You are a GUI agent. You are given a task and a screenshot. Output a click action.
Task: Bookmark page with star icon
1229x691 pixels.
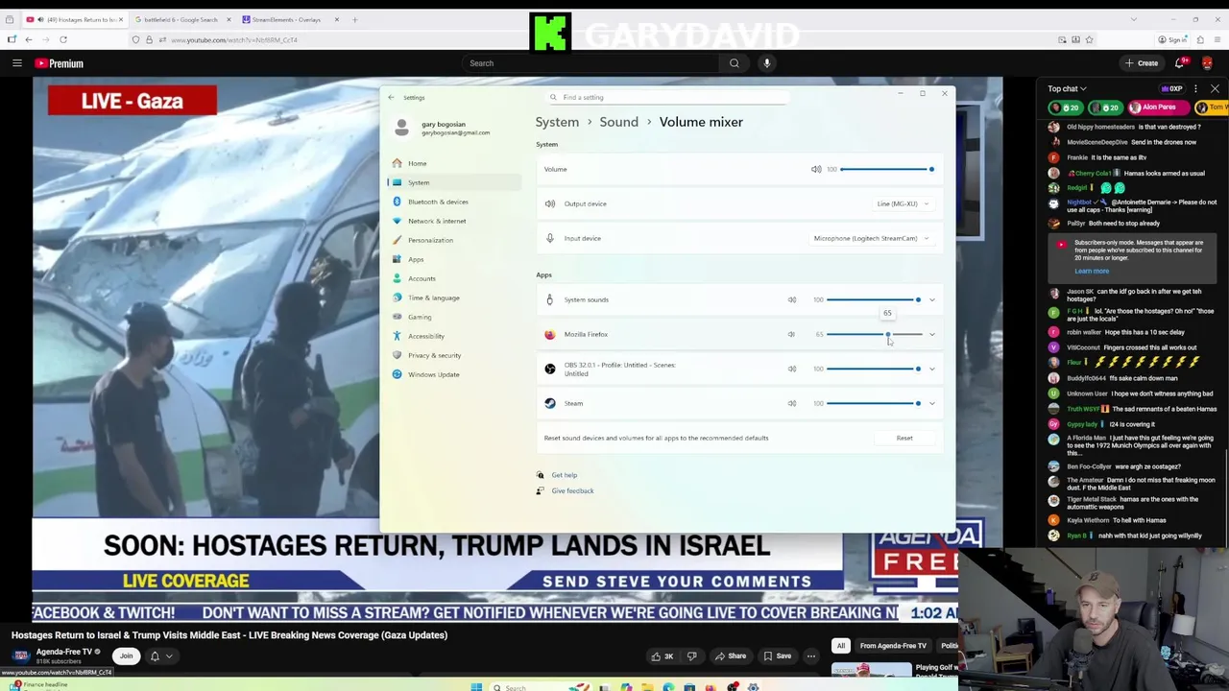[1089, 39]
